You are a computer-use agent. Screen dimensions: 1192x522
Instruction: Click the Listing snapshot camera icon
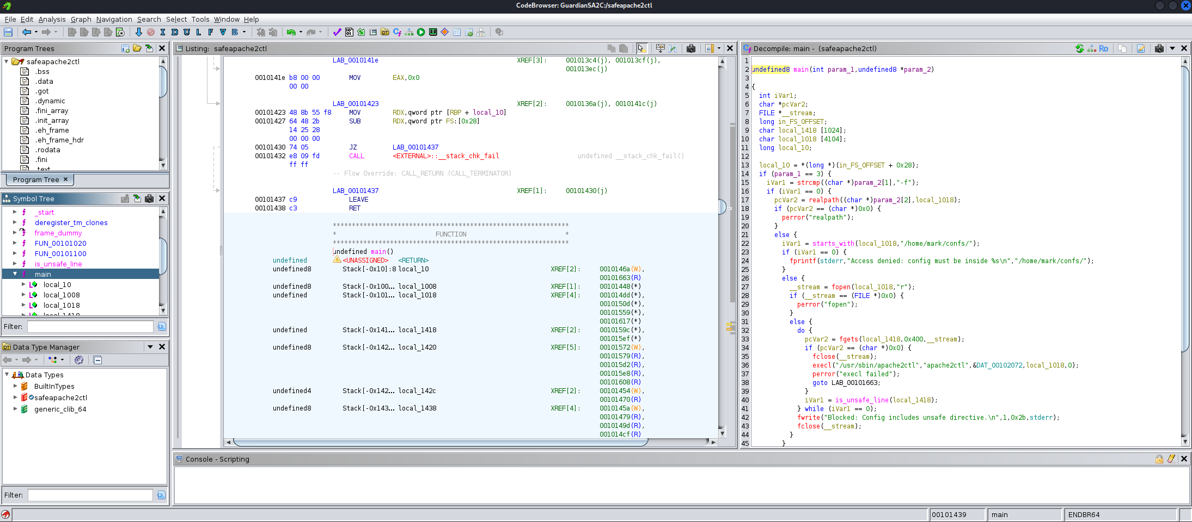click(690, 48)
